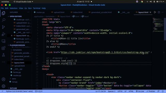
Task: Open upload.html under templates folder
Action: click(19, 66)
